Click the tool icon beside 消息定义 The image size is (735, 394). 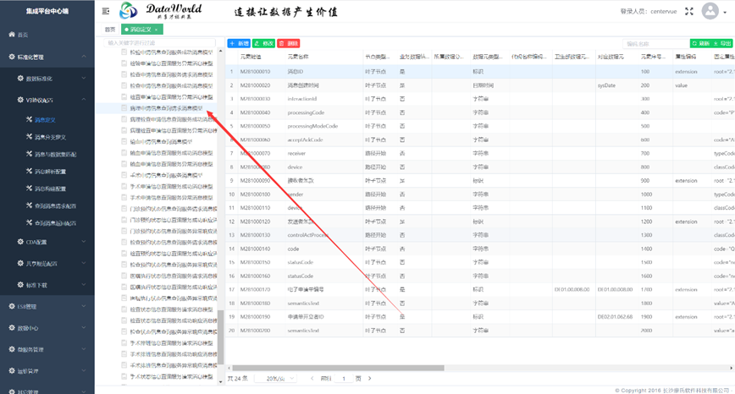[x=29, y=119]
